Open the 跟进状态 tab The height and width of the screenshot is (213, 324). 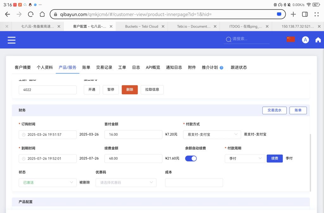239,67
